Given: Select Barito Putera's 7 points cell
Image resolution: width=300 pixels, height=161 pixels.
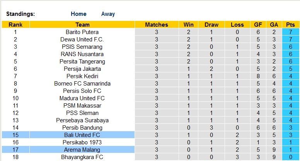Looking at the screenshot, I should (x=290, y=32).
